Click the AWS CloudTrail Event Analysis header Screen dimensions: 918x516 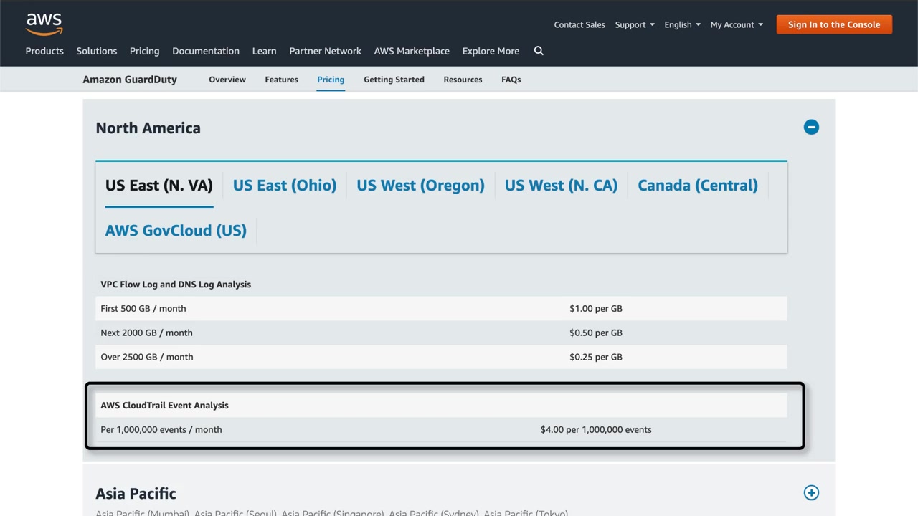tap(164, 406)
